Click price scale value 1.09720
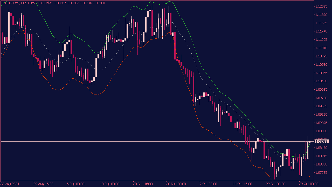 [322, 98]
